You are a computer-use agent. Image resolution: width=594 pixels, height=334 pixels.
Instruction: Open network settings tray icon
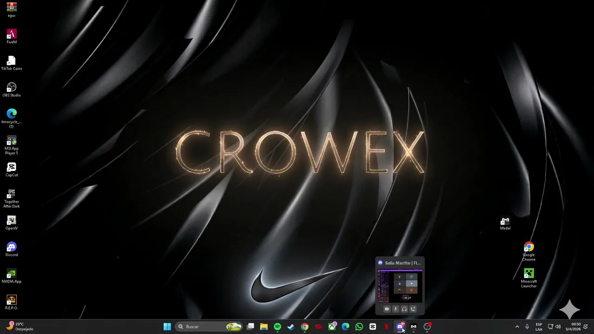click(550, 327)
